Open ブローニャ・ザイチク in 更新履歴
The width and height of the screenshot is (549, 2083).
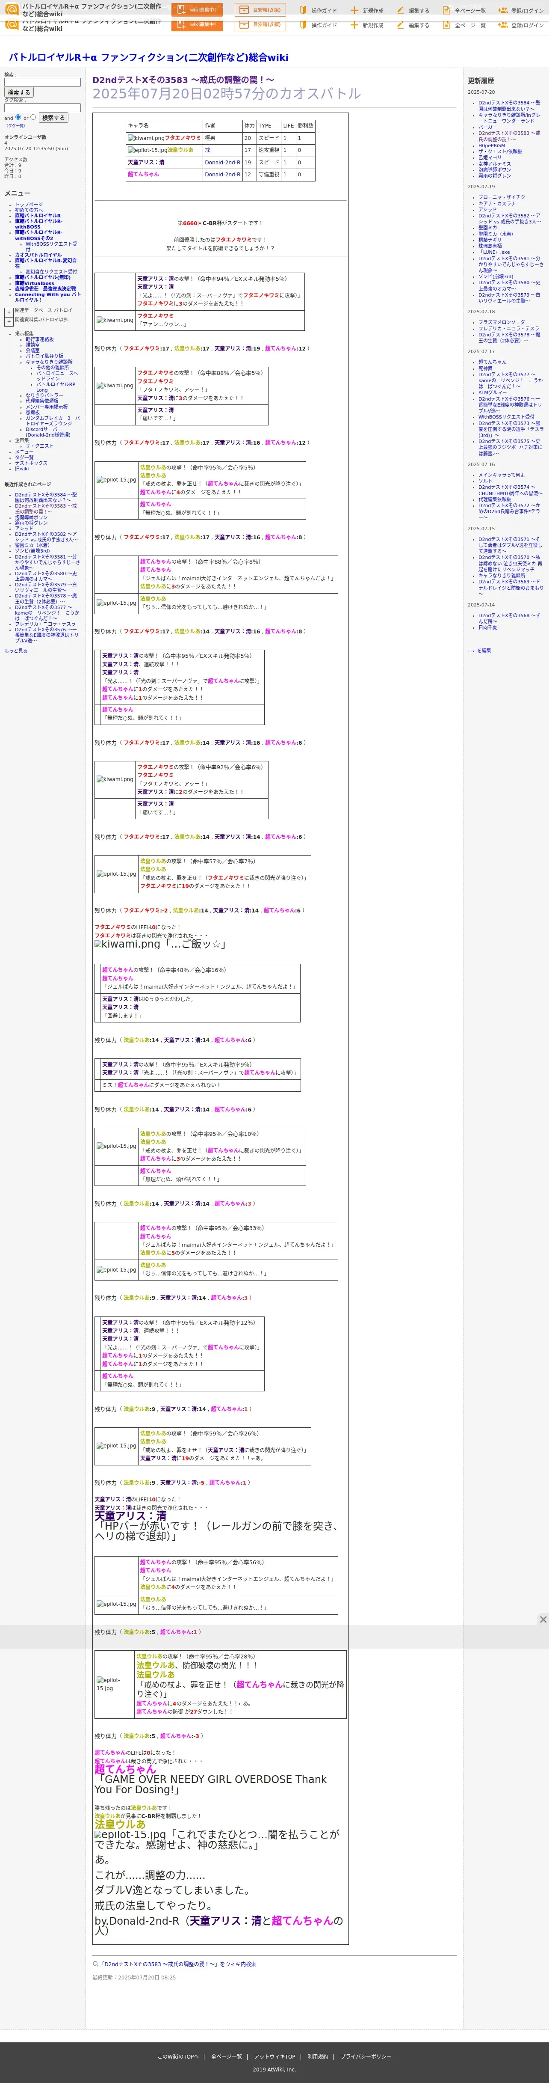click(502, 197)
